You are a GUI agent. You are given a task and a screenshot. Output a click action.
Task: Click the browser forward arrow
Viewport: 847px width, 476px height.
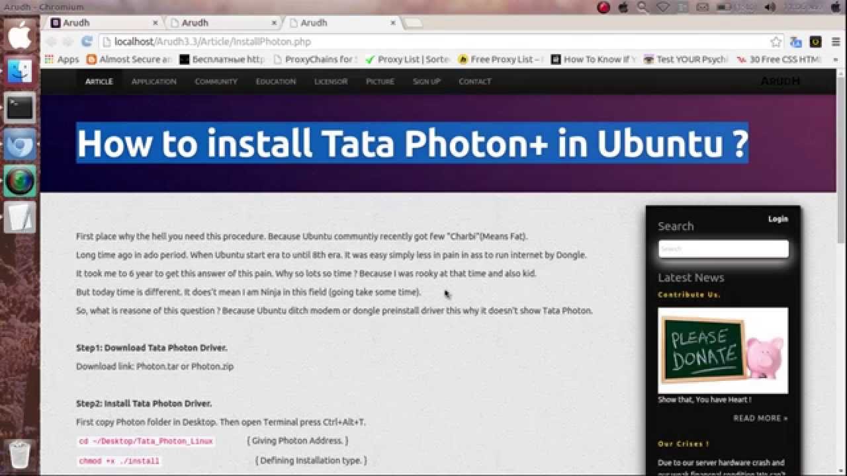coord(68,42)
